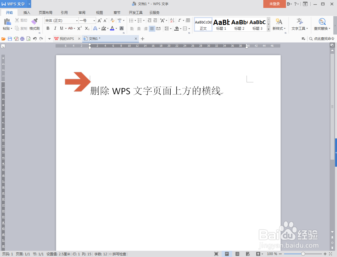Click the 未登录 login button
Viewport: 337px width, 257px height.
point(274,4)
